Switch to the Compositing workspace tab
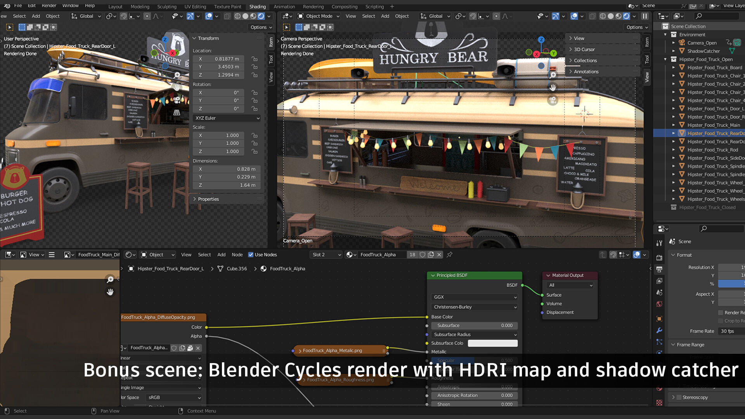745x419 pixels. 344,7
